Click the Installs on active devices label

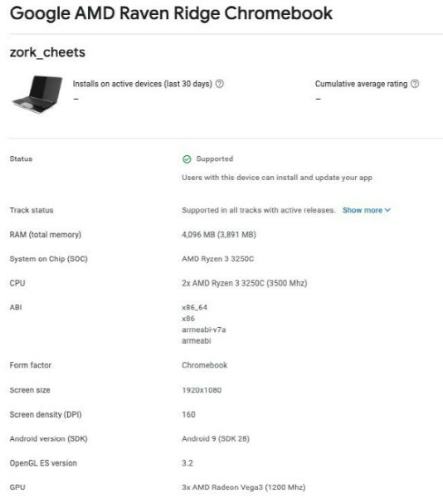point(143,84)
